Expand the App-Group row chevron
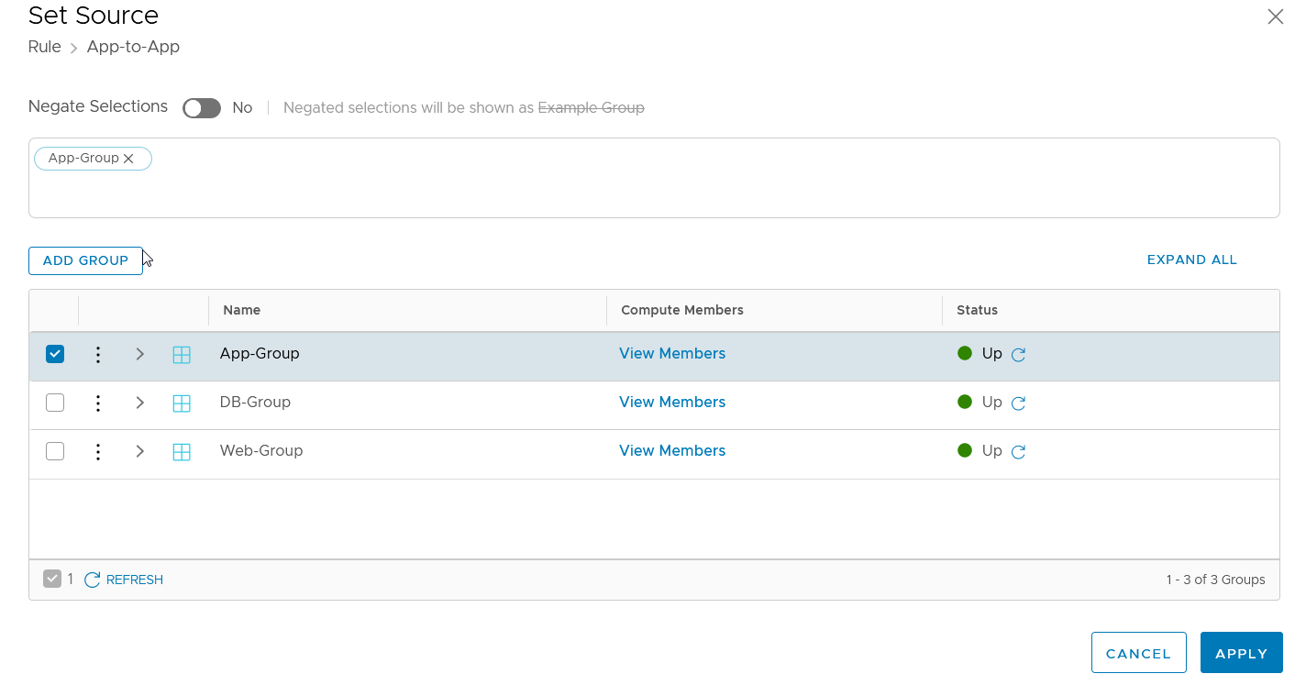This screenshot has height=696, width=1306. 140,354
